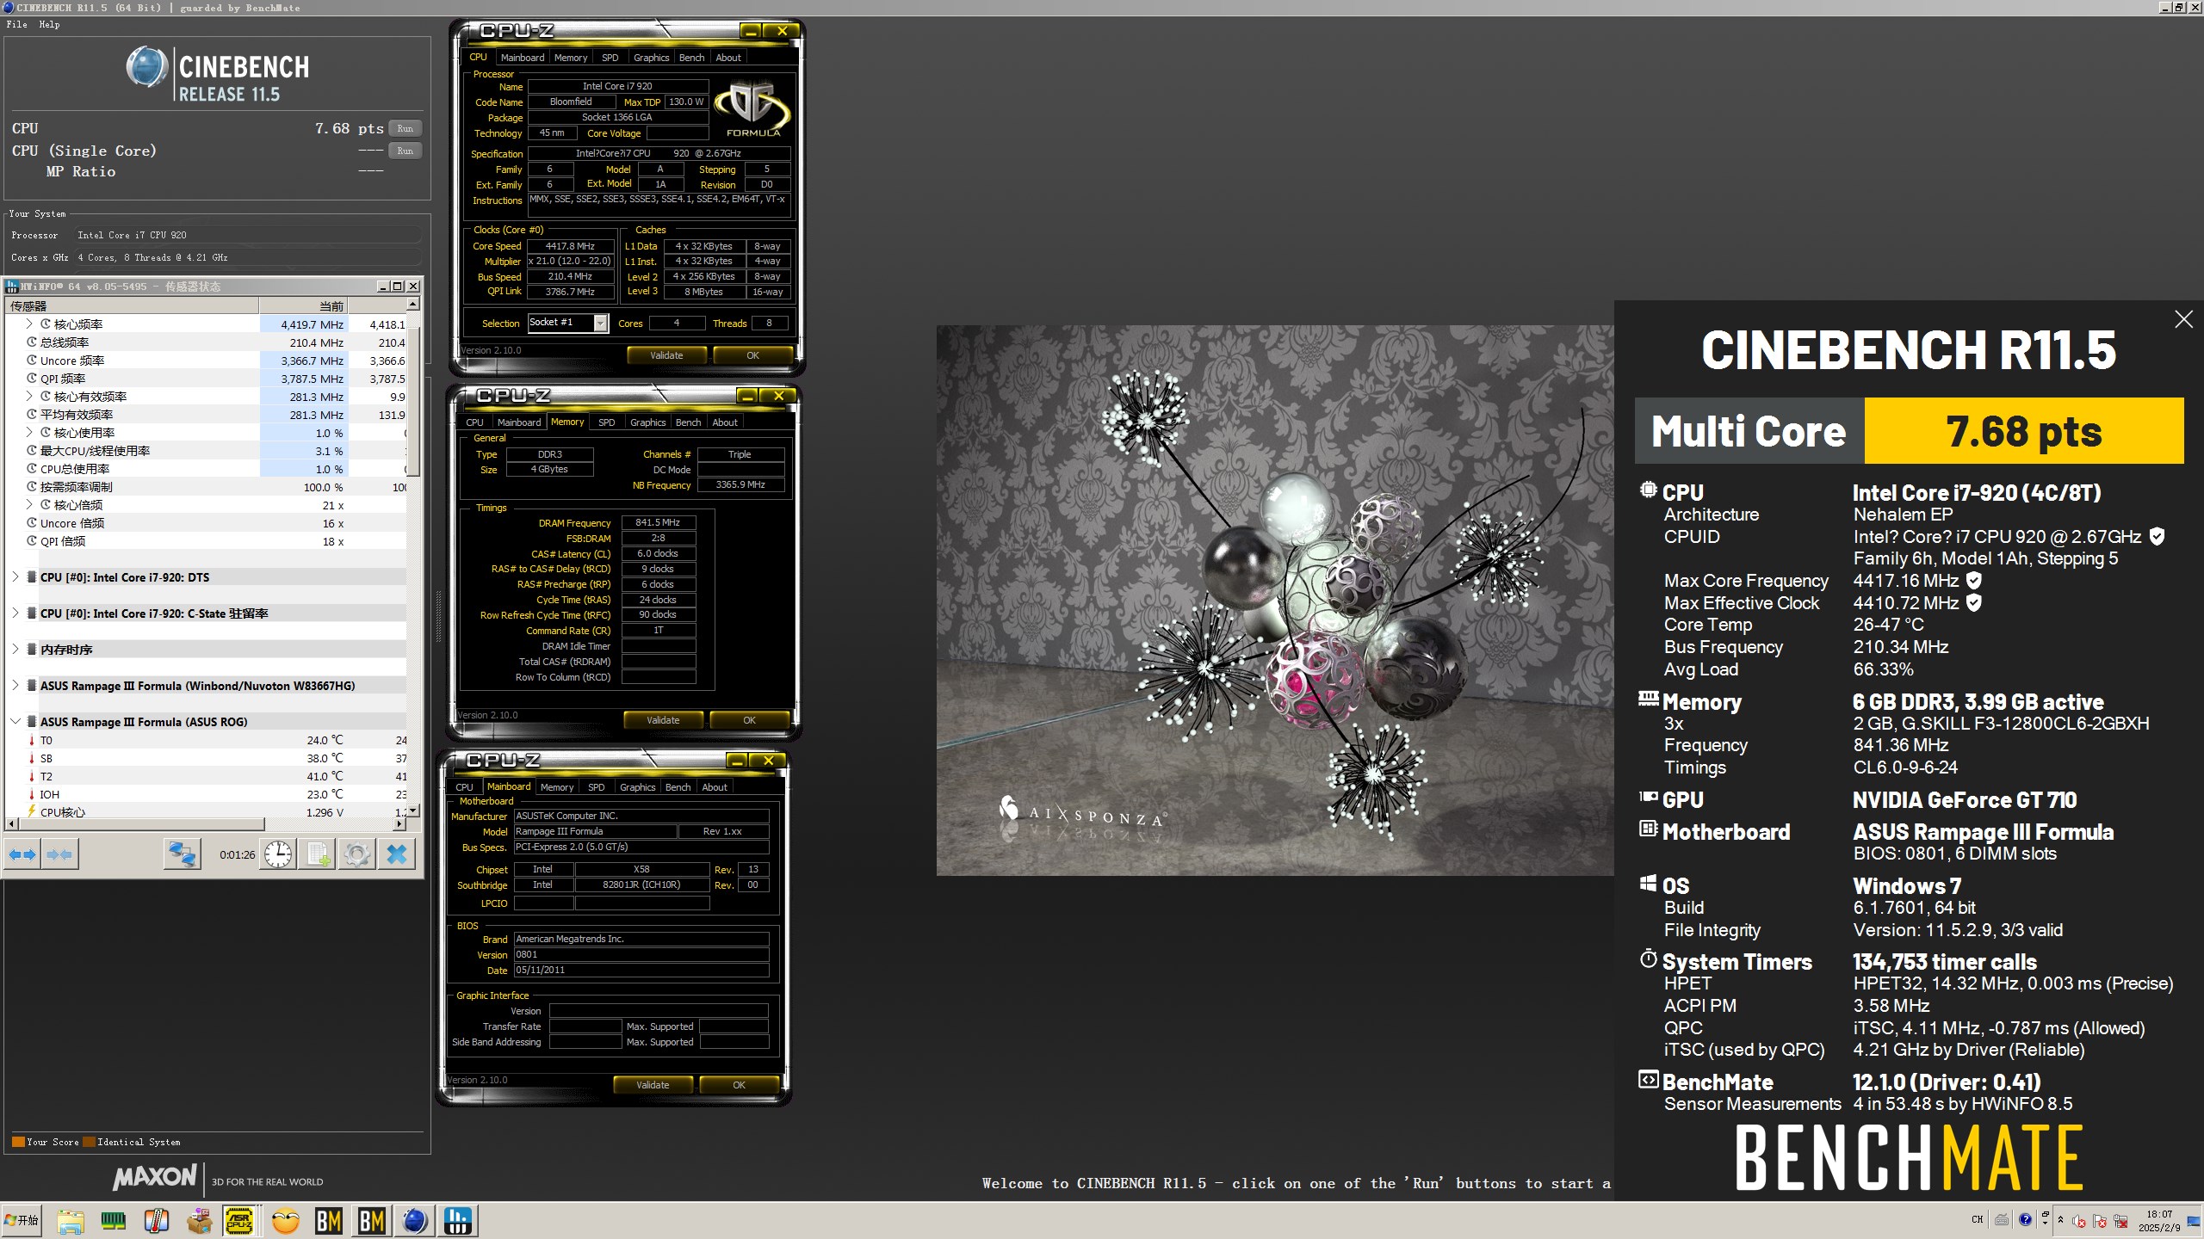Expand the 内存时序 group
The height and width of the screenshot is (1239, 2204).
click(x=15, y=650)
